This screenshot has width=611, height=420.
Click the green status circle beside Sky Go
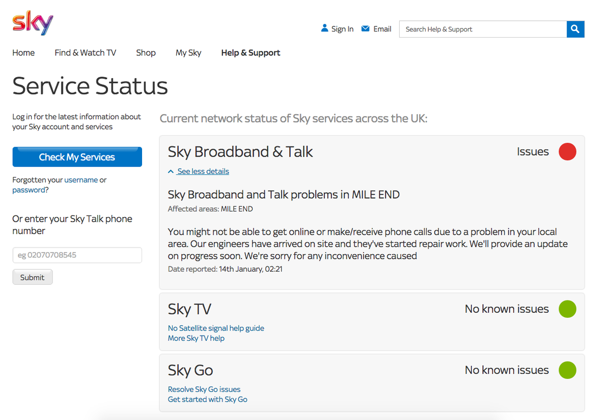[567, 370]
